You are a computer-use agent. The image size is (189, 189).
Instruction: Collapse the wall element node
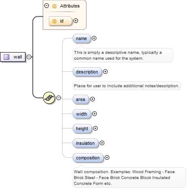pyautogui.click(x=29, y=57)
